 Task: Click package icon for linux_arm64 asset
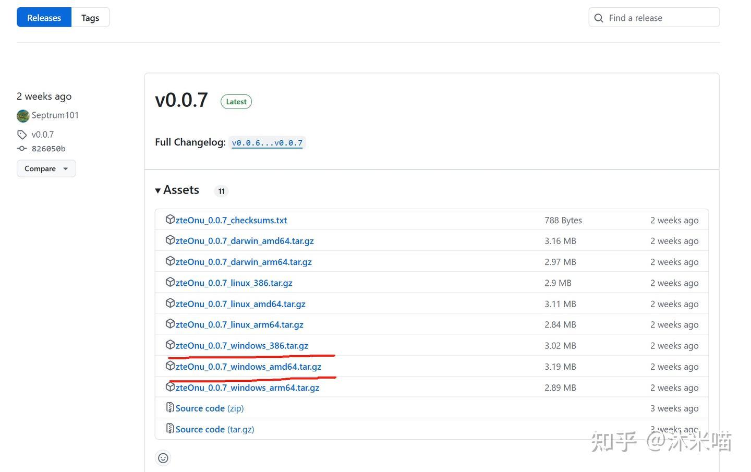[x=170, y=324]
